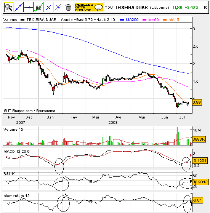Select the parallel line tool

pyautogui.click(x=58, y=7)
